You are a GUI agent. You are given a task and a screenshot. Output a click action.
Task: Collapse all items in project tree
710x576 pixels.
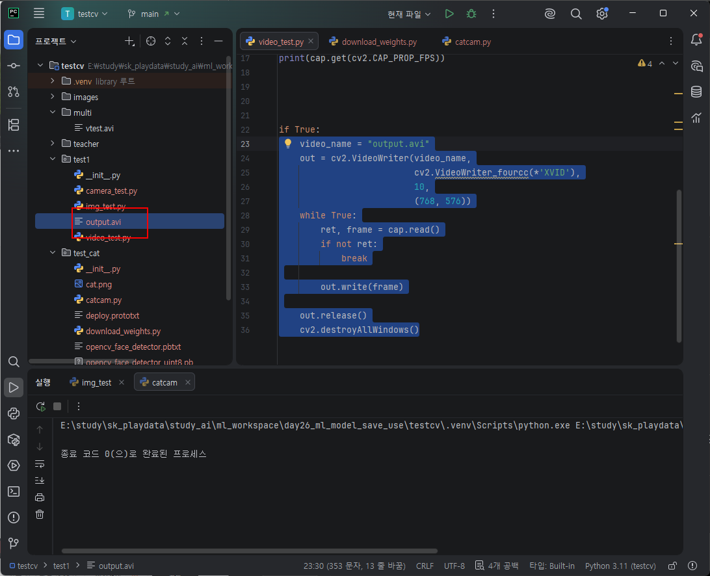click(184, 41)
